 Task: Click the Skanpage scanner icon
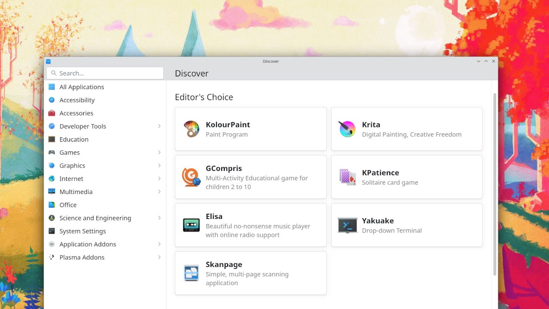191,273
